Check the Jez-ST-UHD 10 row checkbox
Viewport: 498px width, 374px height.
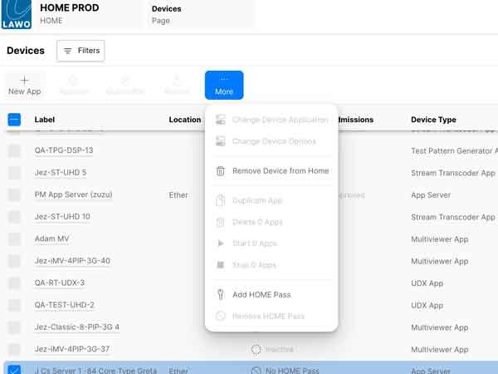click(14, 217)
